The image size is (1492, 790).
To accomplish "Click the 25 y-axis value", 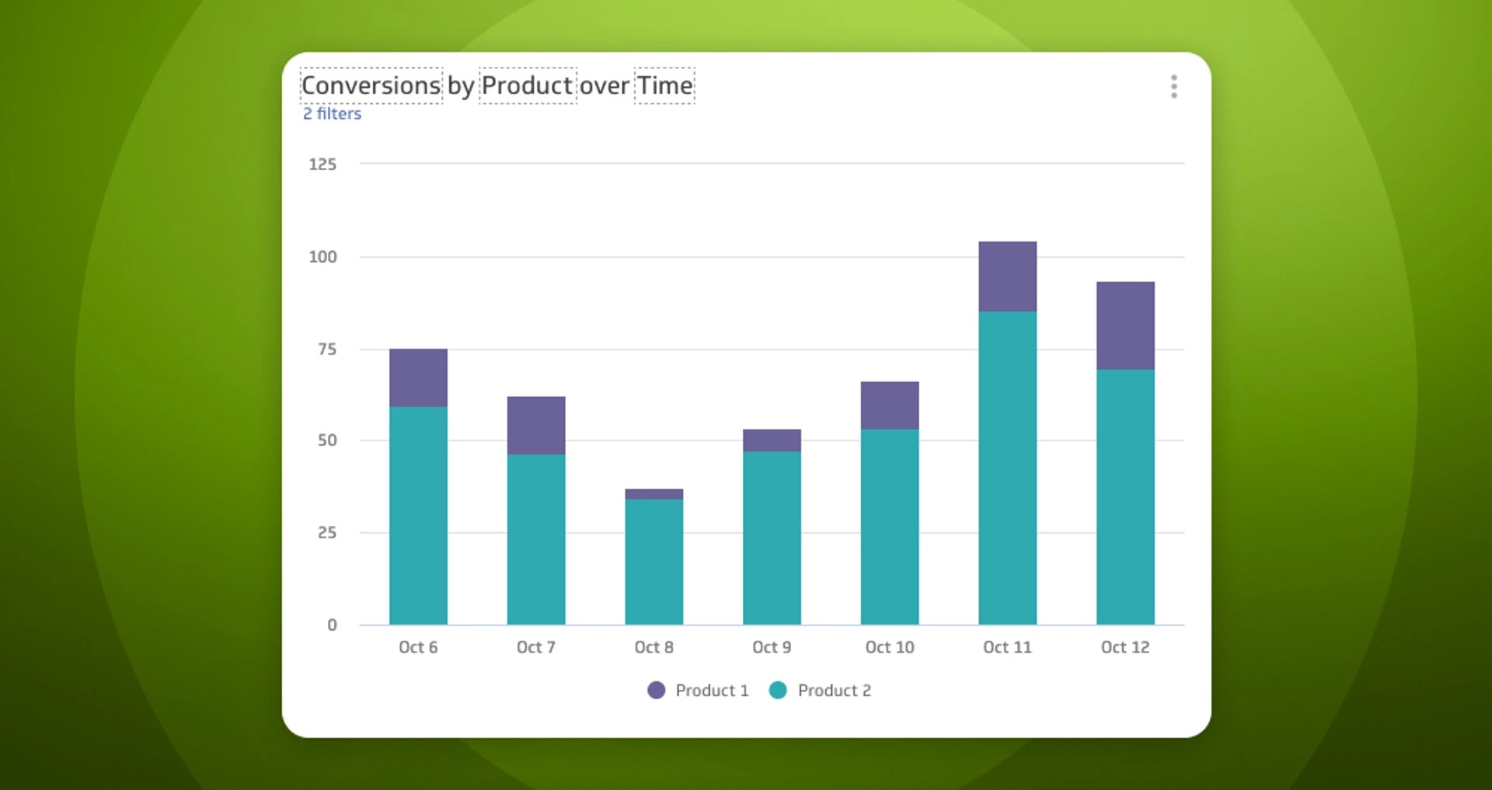I will tap(327, 533).
